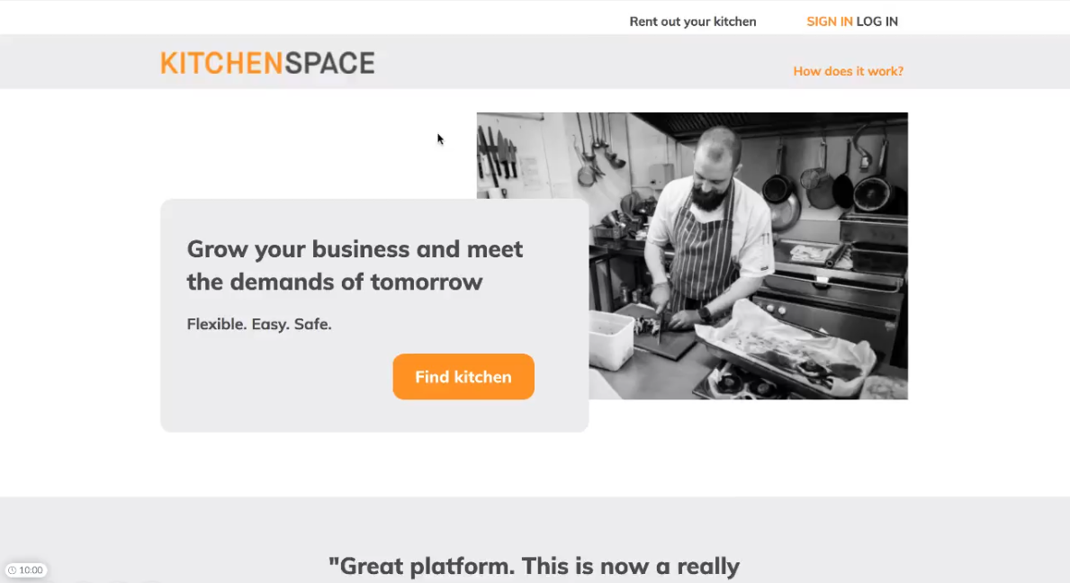Viewport: 1070px width, 583px height.
Task: Click the chef chopping on the cutting board
Action: click(703, 232)
